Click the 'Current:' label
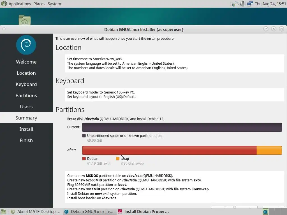This screenshot has width=287, height=215. pyautogui.click(x=74, y=127)
